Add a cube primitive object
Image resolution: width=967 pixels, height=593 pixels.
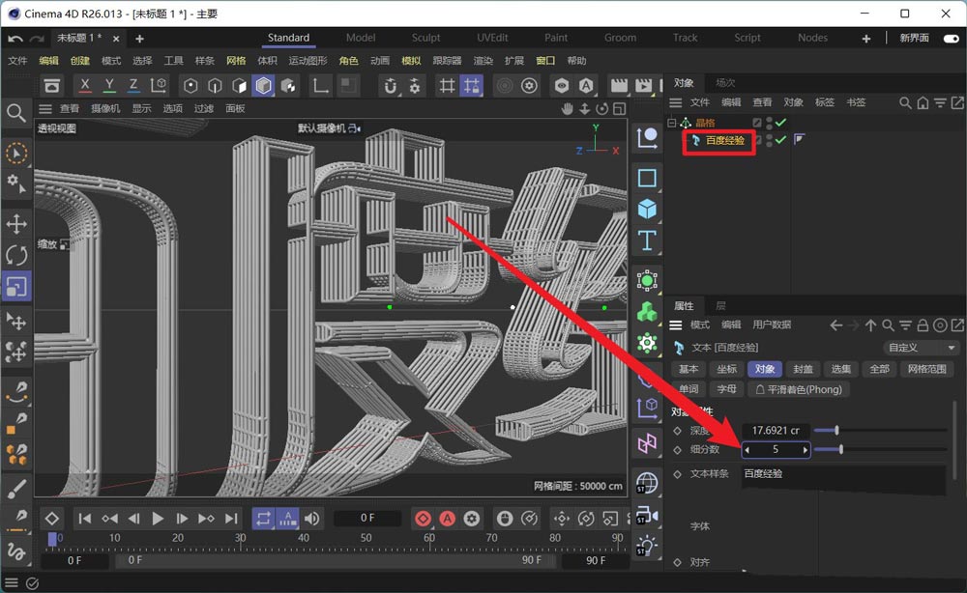point(647,209)
